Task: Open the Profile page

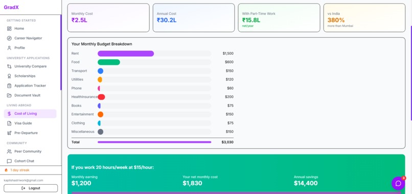Action: coord(30,48)
